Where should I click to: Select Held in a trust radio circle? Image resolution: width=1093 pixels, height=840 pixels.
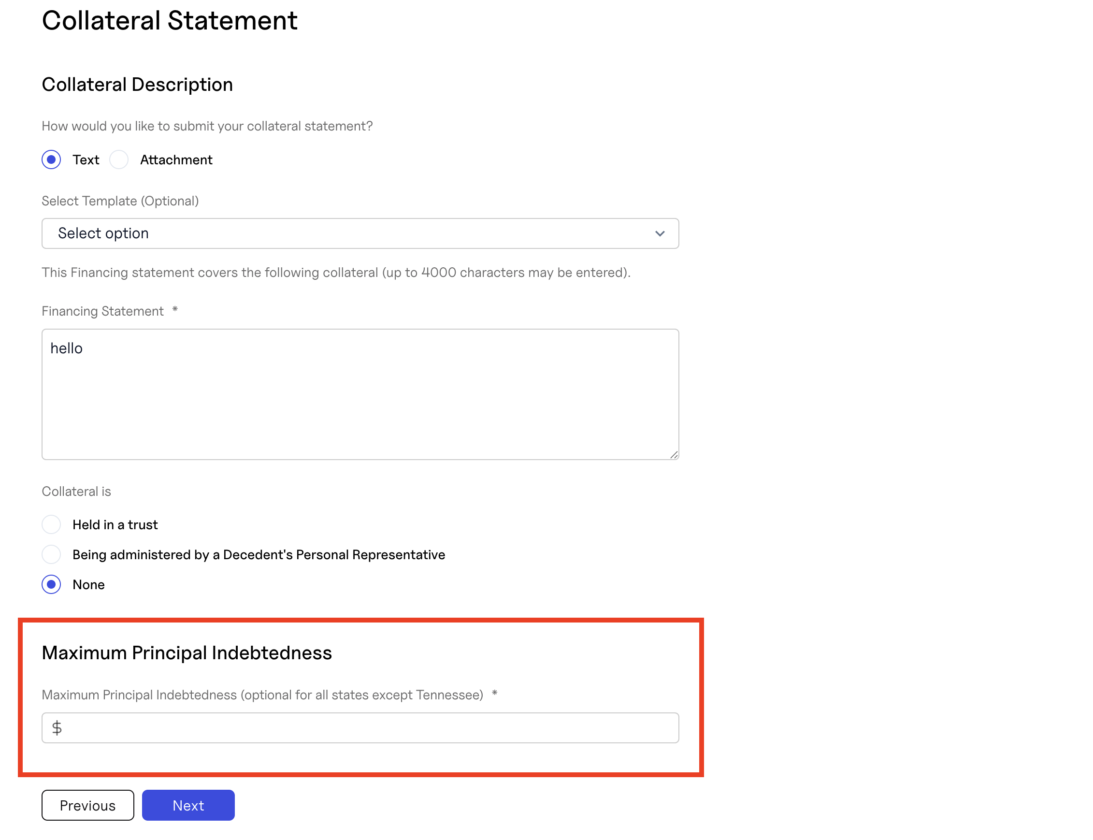tap(51, 524)
